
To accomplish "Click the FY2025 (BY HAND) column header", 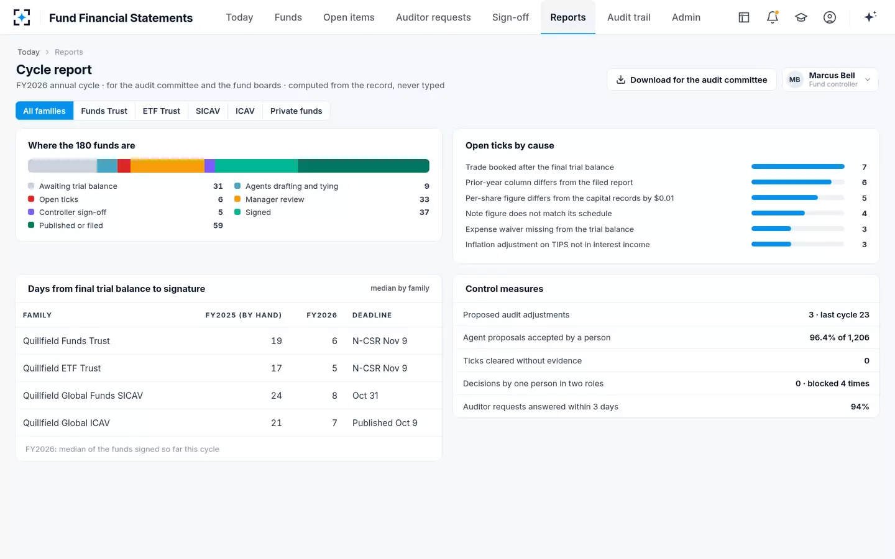I will click(244, 316).
